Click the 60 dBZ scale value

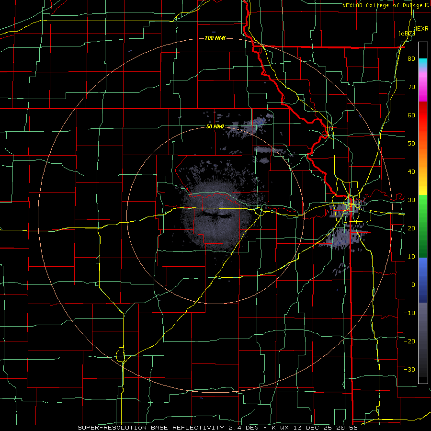(411, 115)
